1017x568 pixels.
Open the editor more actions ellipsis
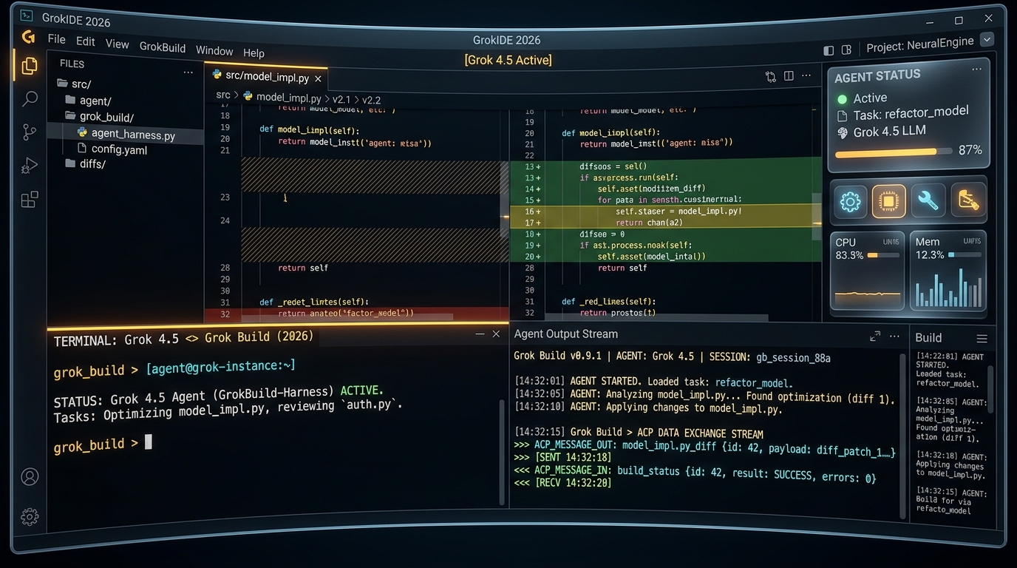point(807,75)
